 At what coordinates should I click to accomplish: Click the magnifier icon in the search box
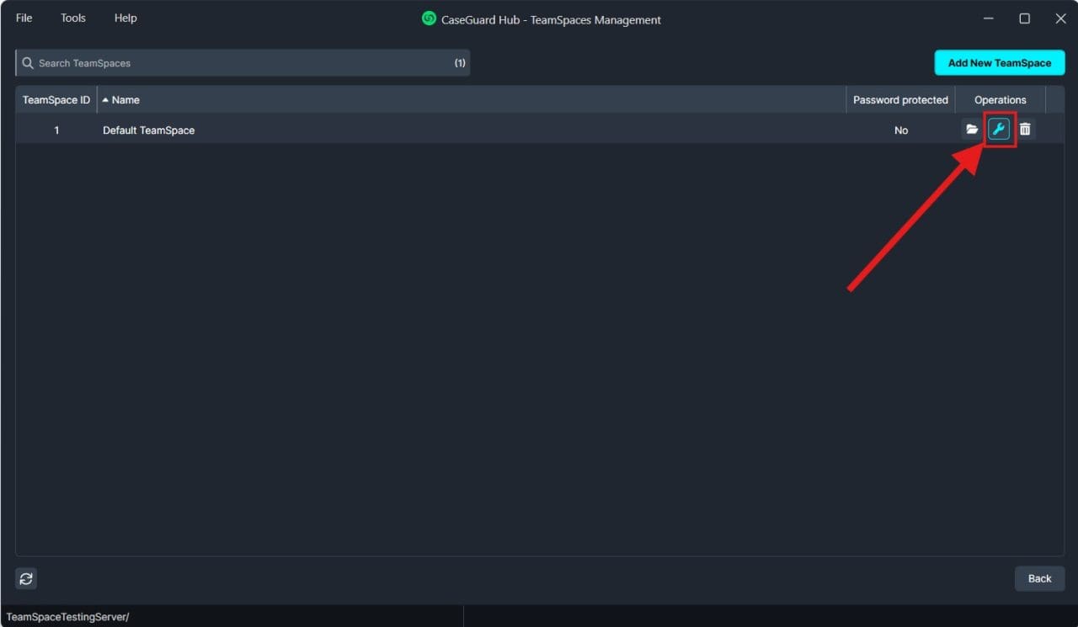[28, 63]
